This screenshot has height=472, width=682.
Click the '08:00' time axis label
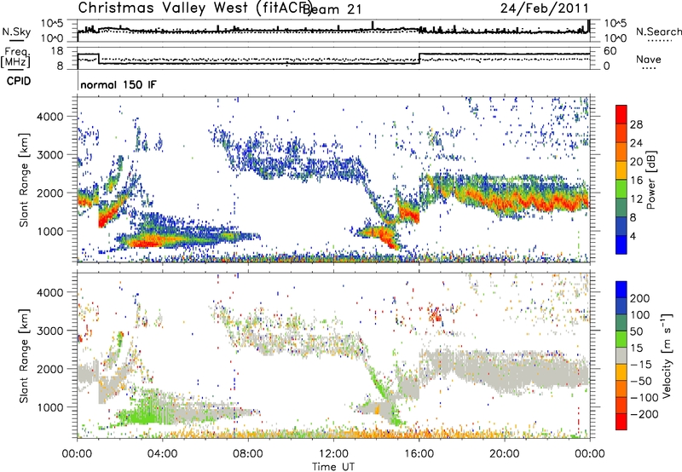(248, 454)
